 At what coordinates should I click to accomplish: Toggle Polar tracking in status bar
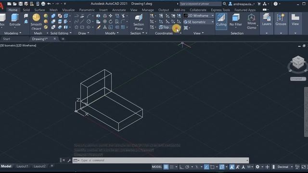pos(187,167)
